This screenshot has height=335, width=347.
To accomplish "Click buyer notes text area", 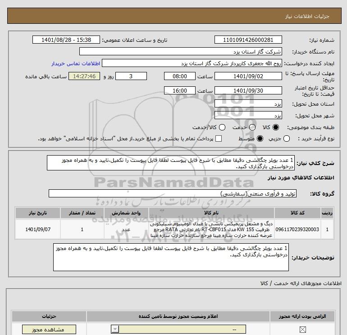I will (171, 257).
